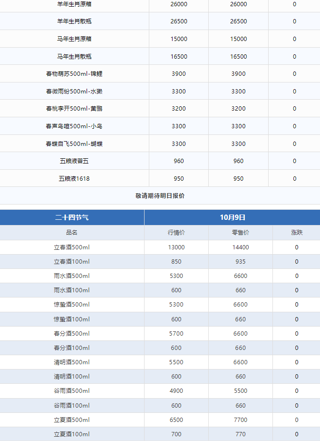Image resolution: width=320 pixels, height=441 pixels.
Task: Click 5500 market price for 清明酒500ml
Action: coord(176,362)
